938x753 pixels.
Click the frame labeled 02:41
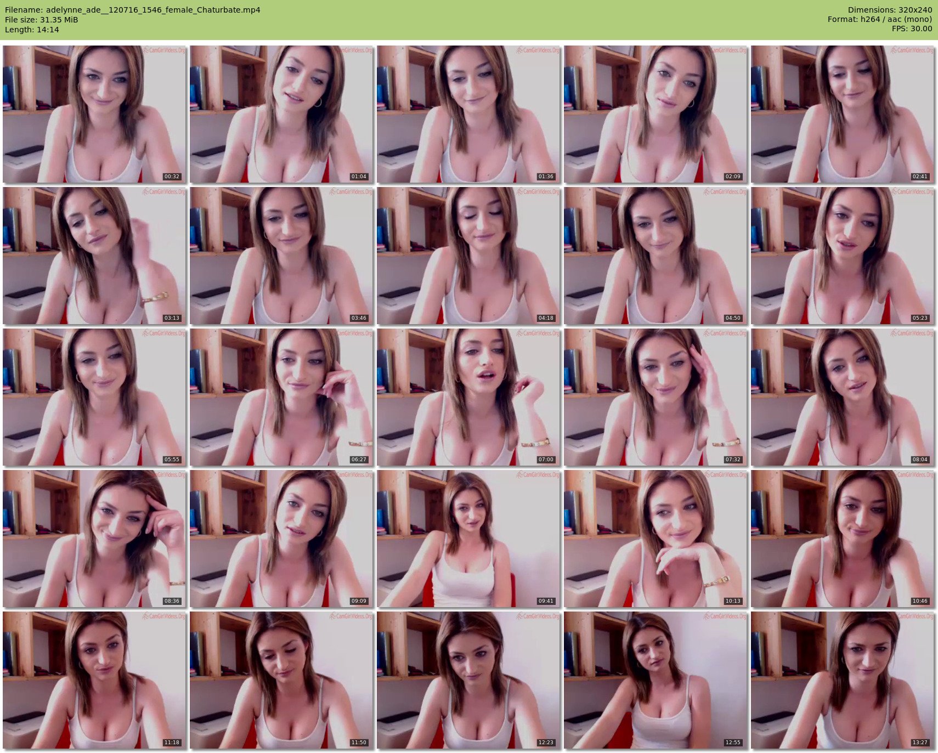click(843, 114)
